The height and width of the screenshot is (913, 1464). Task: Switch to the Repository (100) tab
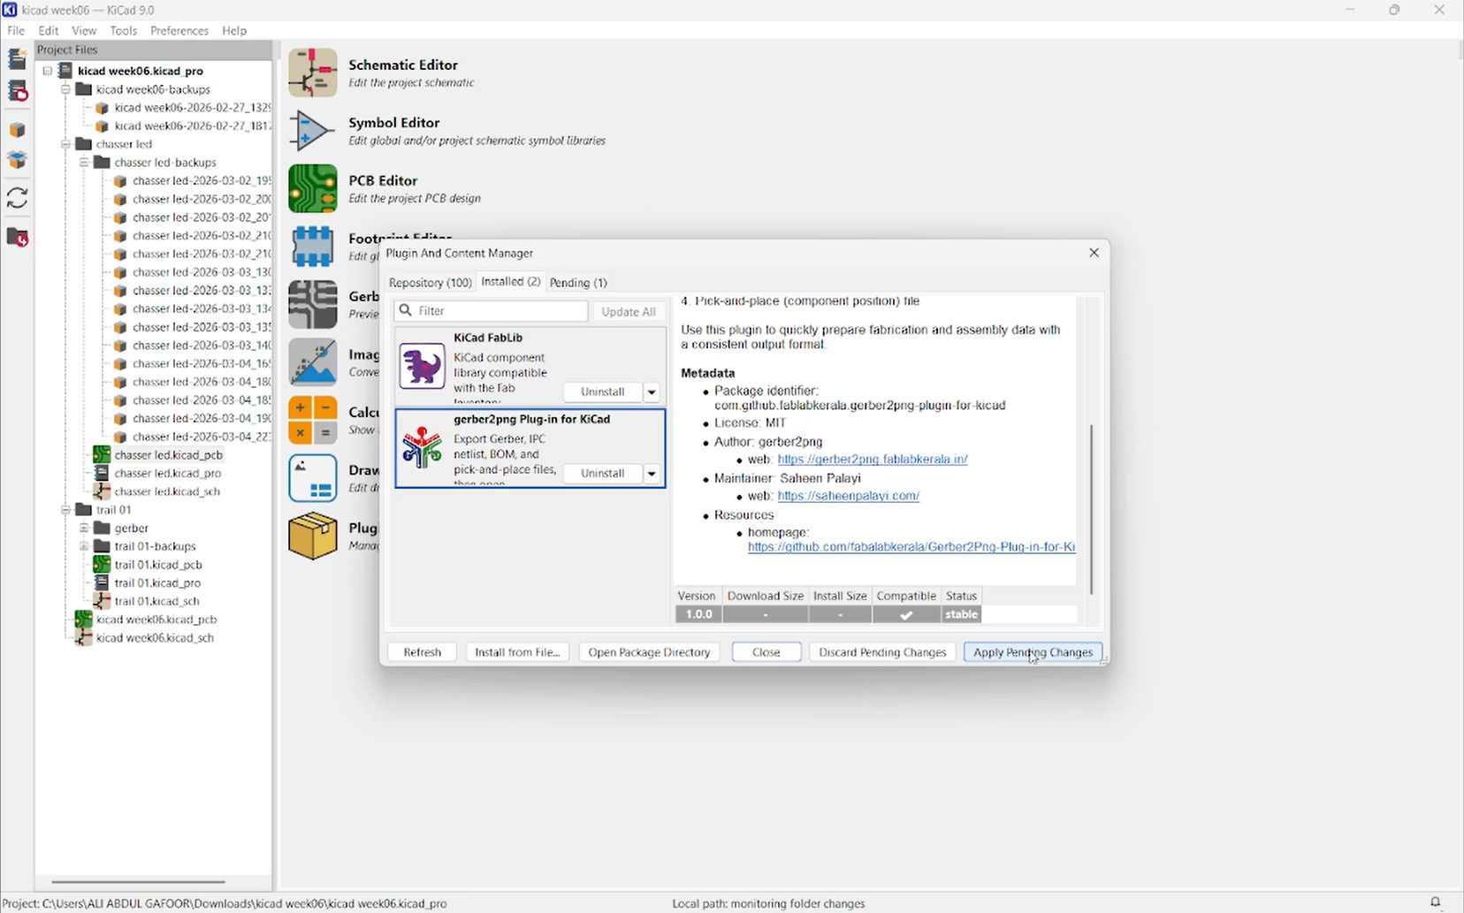[431, 283]
